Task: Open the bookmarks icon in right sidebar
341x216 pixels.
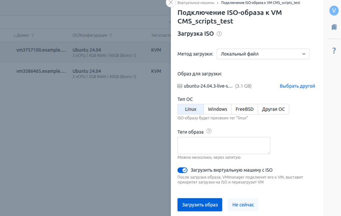Action: tap(334, 27)
